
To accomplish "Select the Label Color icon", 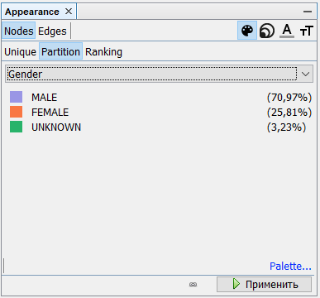I will 287,31.
